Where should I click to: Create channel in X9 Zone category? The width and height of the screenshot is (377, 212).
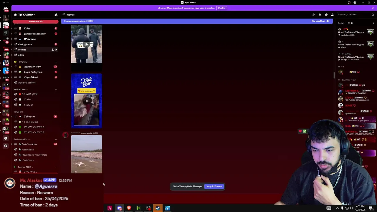(56, 62)
